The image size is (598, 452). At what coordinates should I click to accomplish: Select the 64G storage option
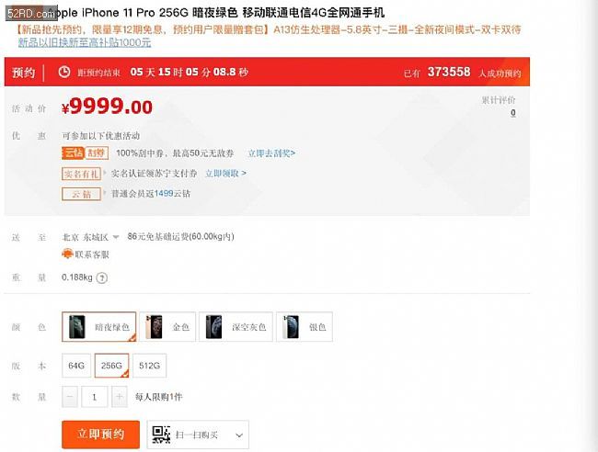[76, 366]
